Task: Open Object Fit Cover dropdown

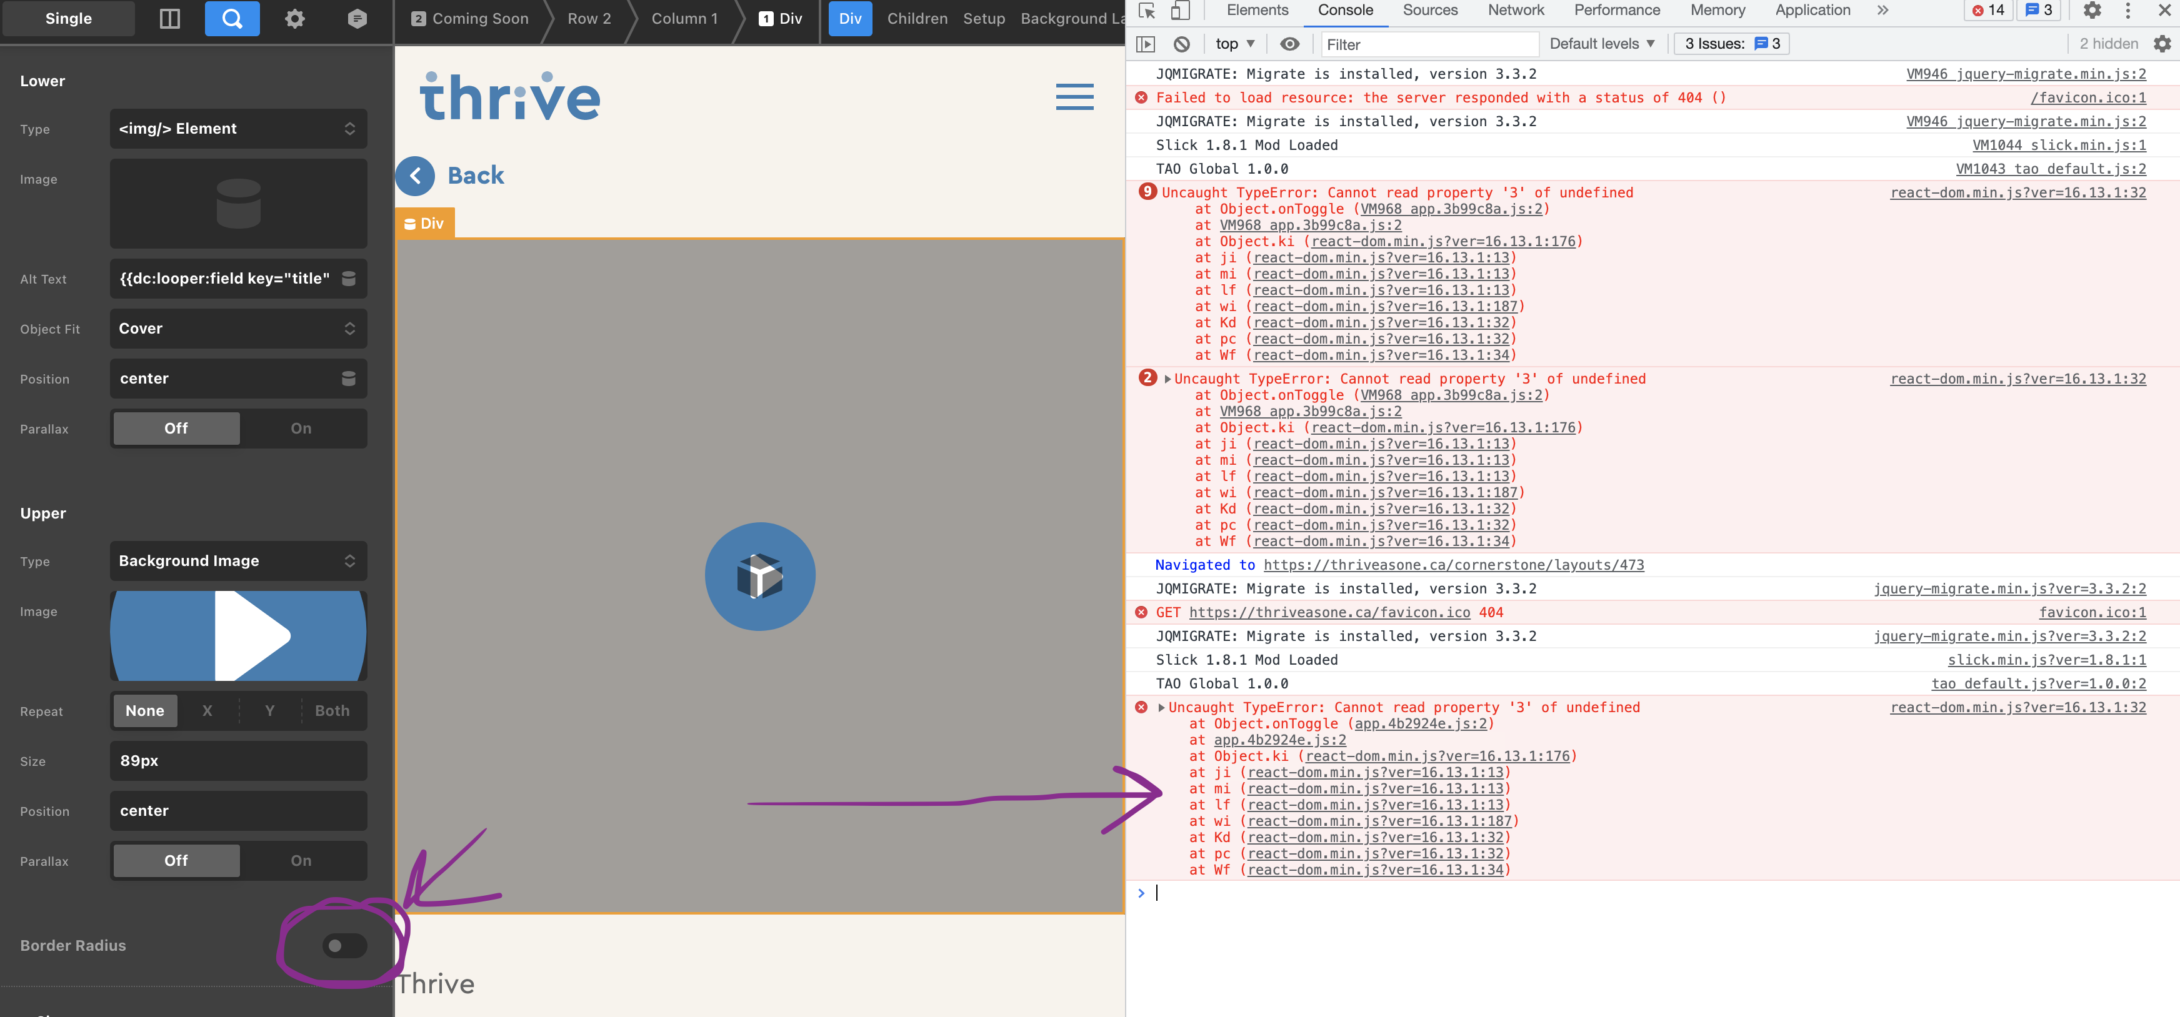Action: [x=237, y=329]
